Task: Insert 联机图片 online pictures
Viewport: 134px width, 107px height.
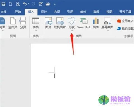Action: click(x=60, y=23)
